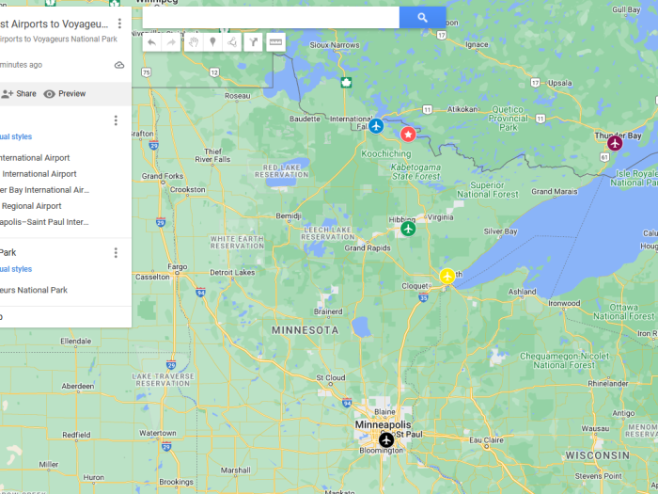The image size is (658, 494).
Task: Click the black airplane marker at Minneapolis
Action: 386,440
